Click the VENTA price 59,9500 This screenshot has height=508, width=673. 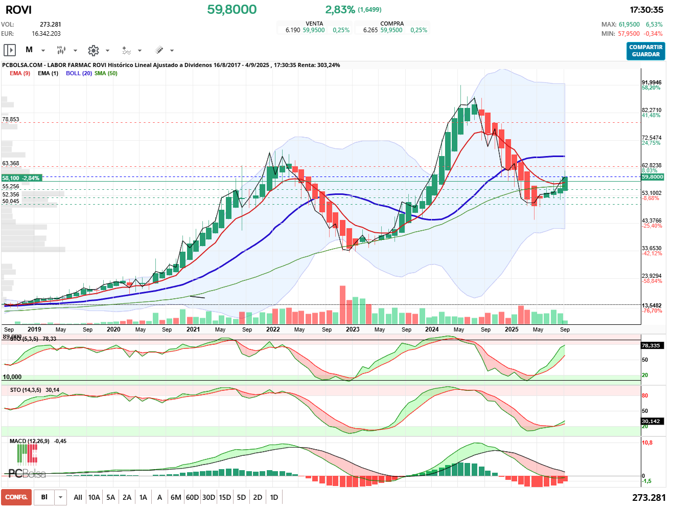pos(314,30)
